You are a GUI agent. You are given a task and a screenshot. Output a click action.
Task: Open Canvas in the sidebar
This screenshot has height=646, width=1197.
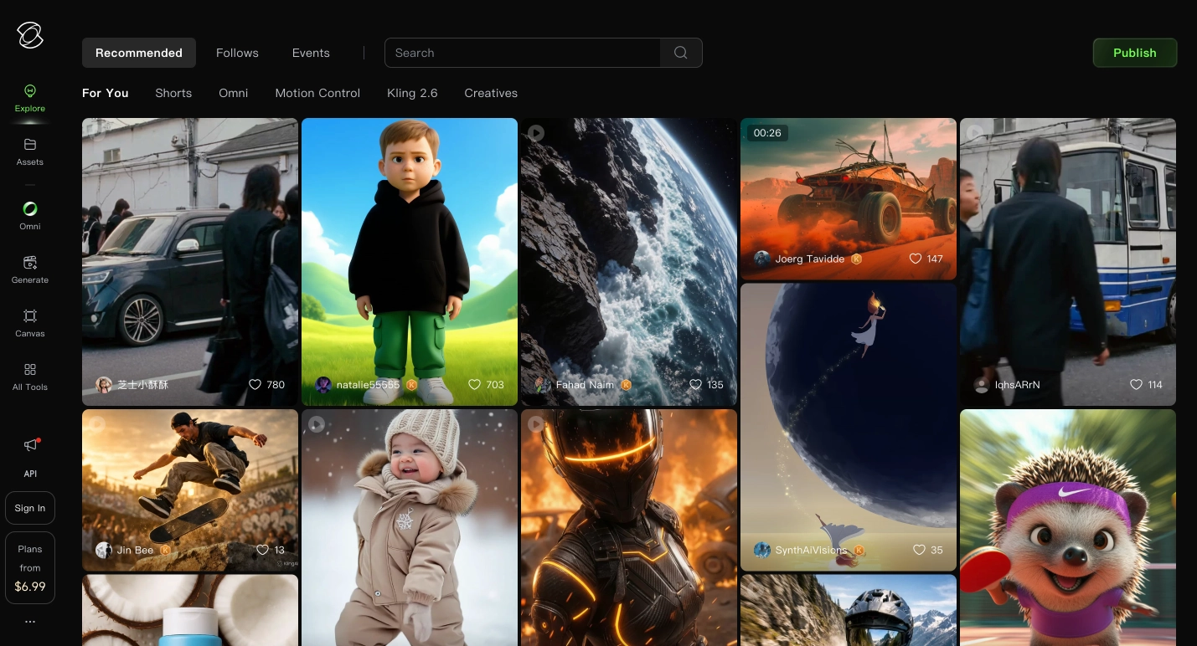tap(30, 323)
